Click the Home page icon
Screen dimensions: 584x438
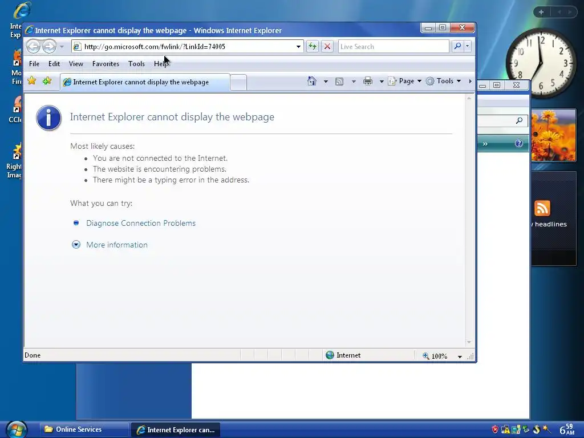point(312,81)
